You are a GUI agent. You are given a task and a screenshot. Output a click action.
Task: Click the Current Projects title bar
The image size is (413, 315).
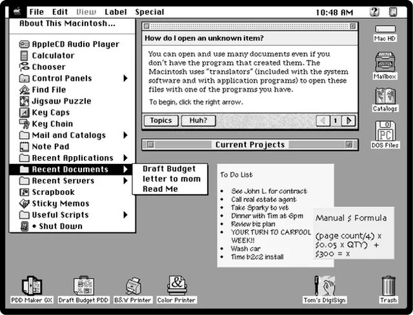[x=250, y=145]
